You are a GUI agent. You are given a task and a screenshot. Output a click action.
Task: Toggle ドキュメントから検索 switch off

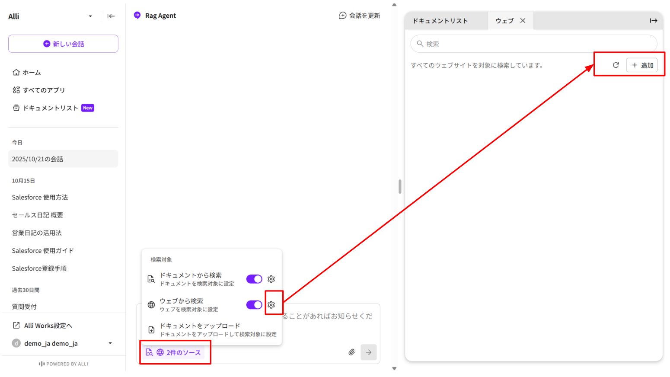(254, 279)
